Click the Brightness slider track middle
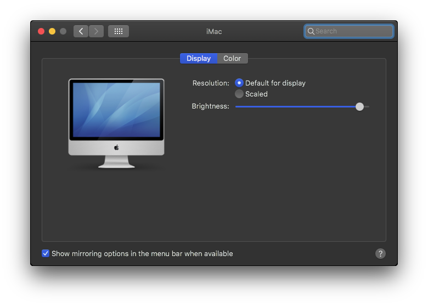The image size is (428, 306). pyautogui.click(x=302, y=106)
